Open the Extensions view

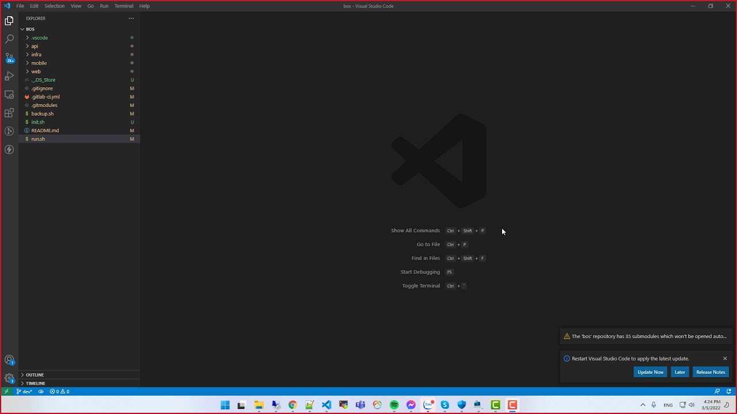[x=9, y=113]
